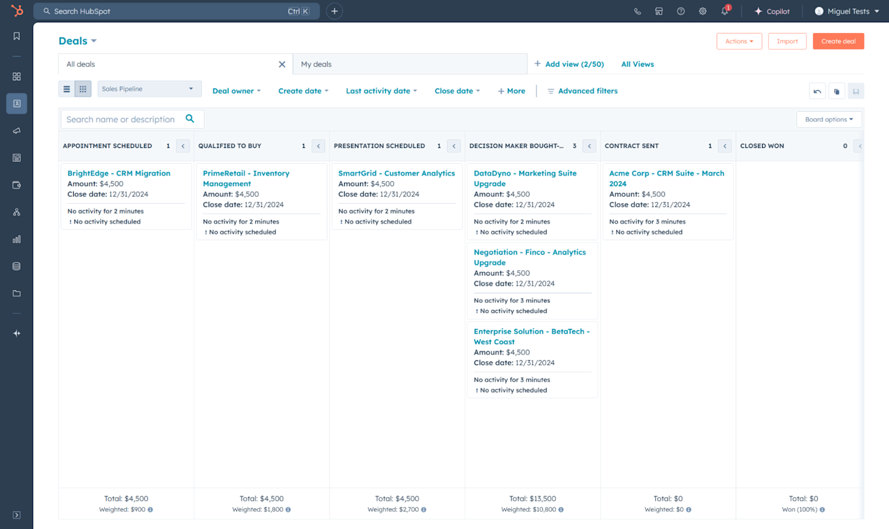889x529 pixels.
Task: Open the Breeze sparkle icon in sidebar
Action: pos(17,333)
